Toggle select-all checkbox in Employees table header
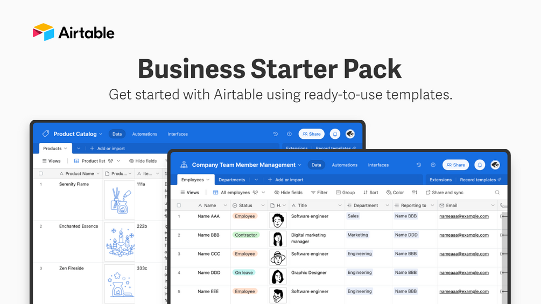Screen dimensions: 541x304 point(179,206)
